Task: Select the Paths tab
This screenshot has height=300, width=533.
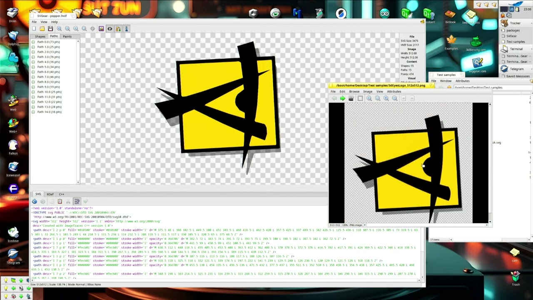Action: (54, 36)
